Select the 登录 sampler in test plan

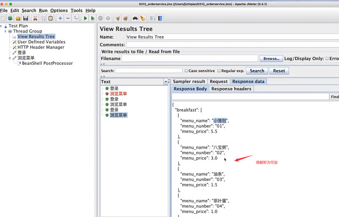pos(22,53)
